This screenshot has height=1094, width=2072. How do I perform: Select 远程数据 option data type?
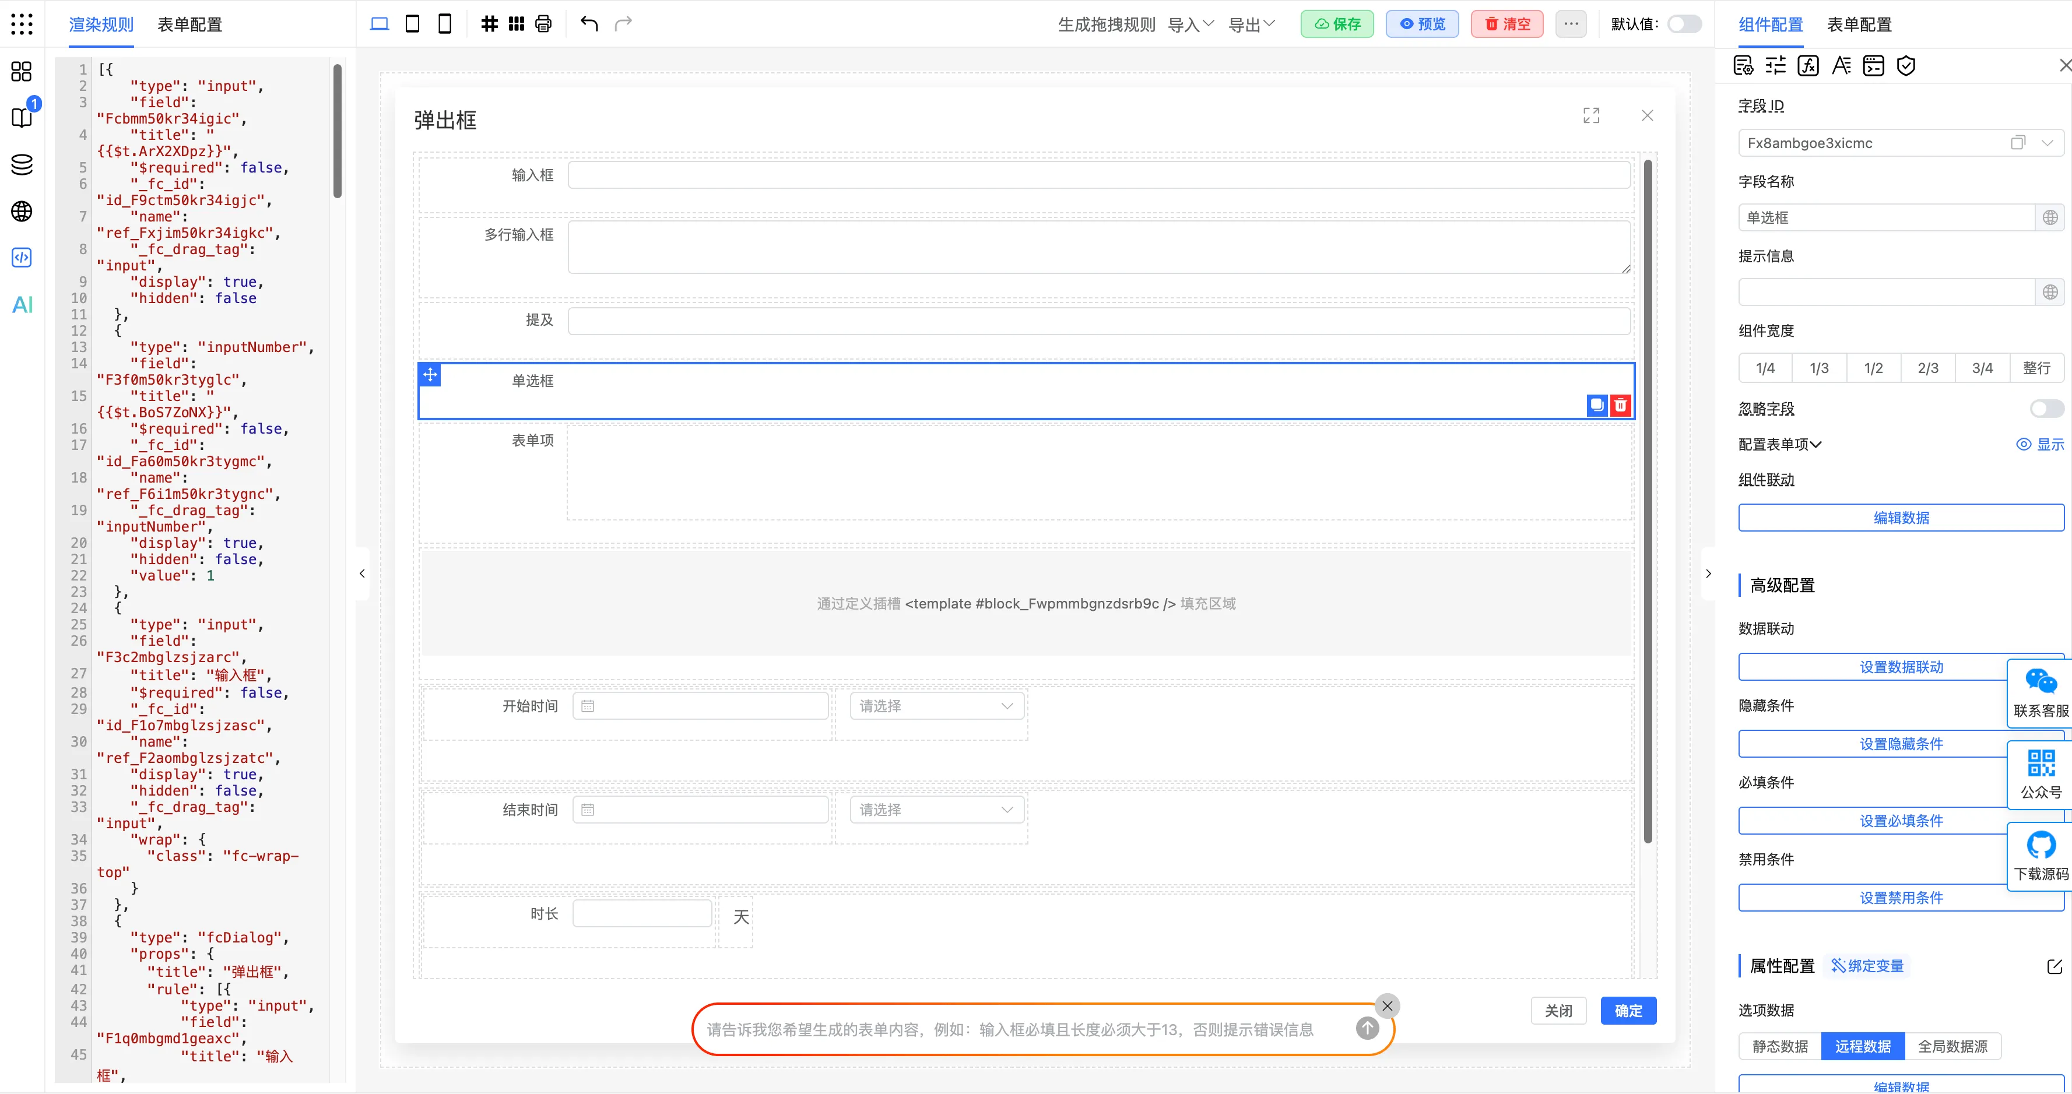point(1862,1047)
